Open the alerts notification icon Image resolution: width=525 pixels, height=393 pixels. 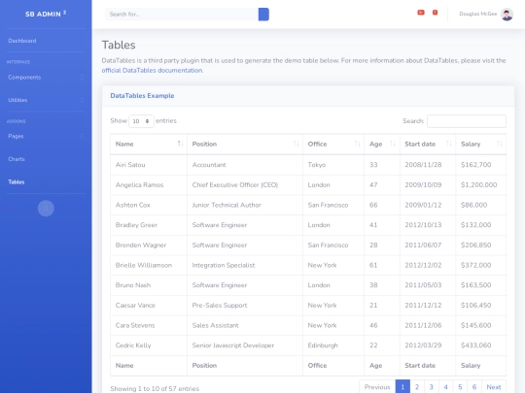(x=421, y=13)
